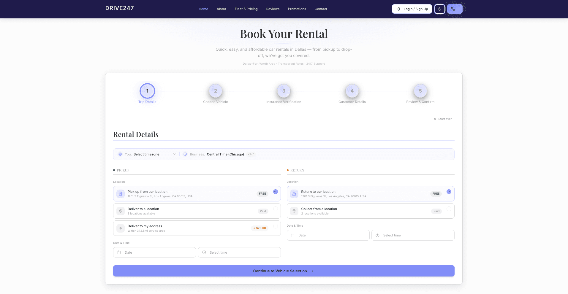Deselect Return to our location option

pyautogui.click(x=449, y=192)
